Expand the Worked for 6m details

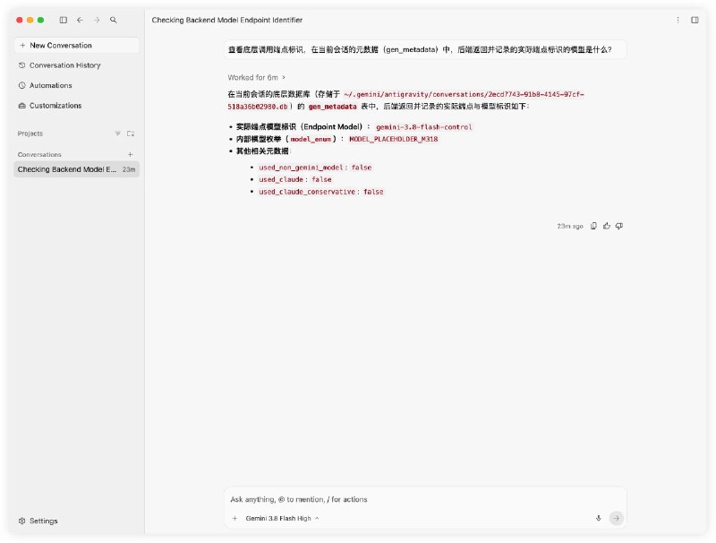(257, 77)
